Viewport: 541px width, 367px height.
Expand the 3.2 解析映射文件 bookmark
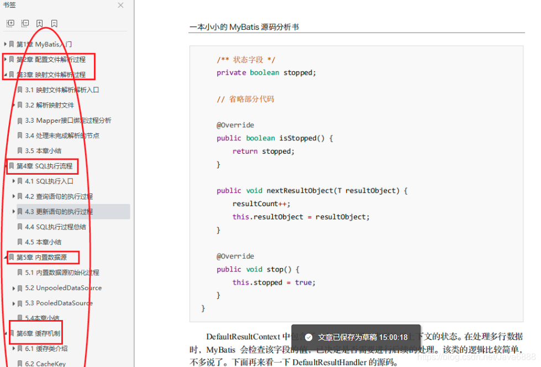tap(13, 105)
